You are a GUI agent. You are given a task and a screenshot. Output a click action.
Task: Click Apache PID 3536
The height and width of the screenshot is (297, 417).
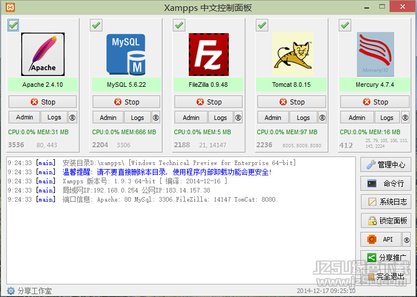point(16,145)
